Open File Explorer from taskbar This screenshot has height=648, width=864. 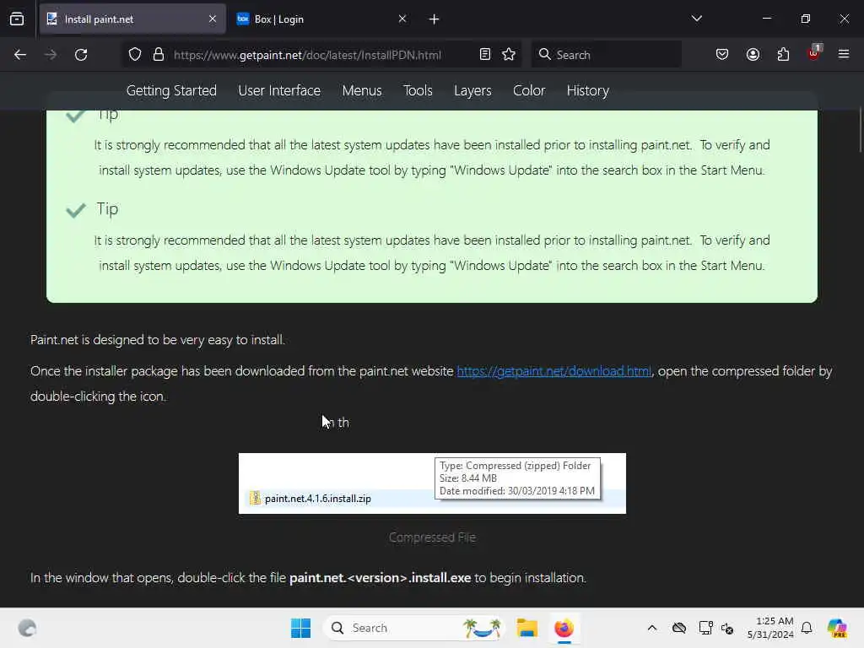[x=526, y=628]
